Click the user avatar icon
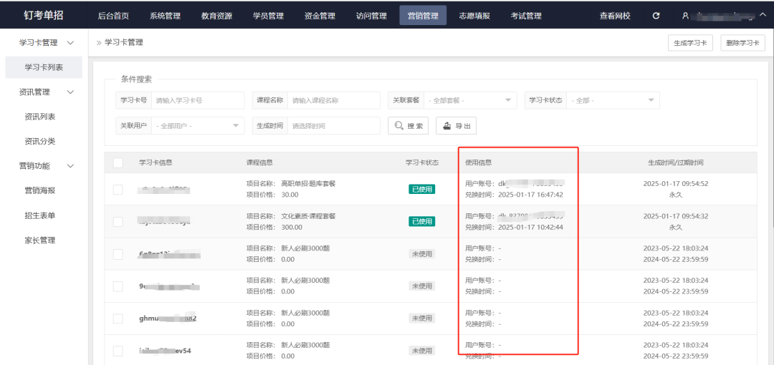774x365 pixels. 685,16
